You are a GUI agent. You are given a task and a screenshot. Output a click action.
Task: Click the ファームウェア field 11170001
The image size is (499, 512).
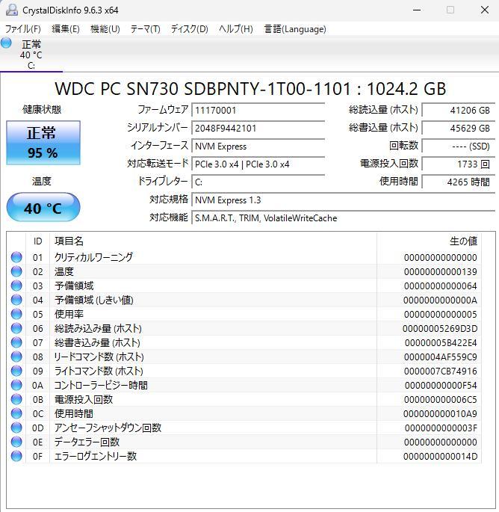pos(258,110)
